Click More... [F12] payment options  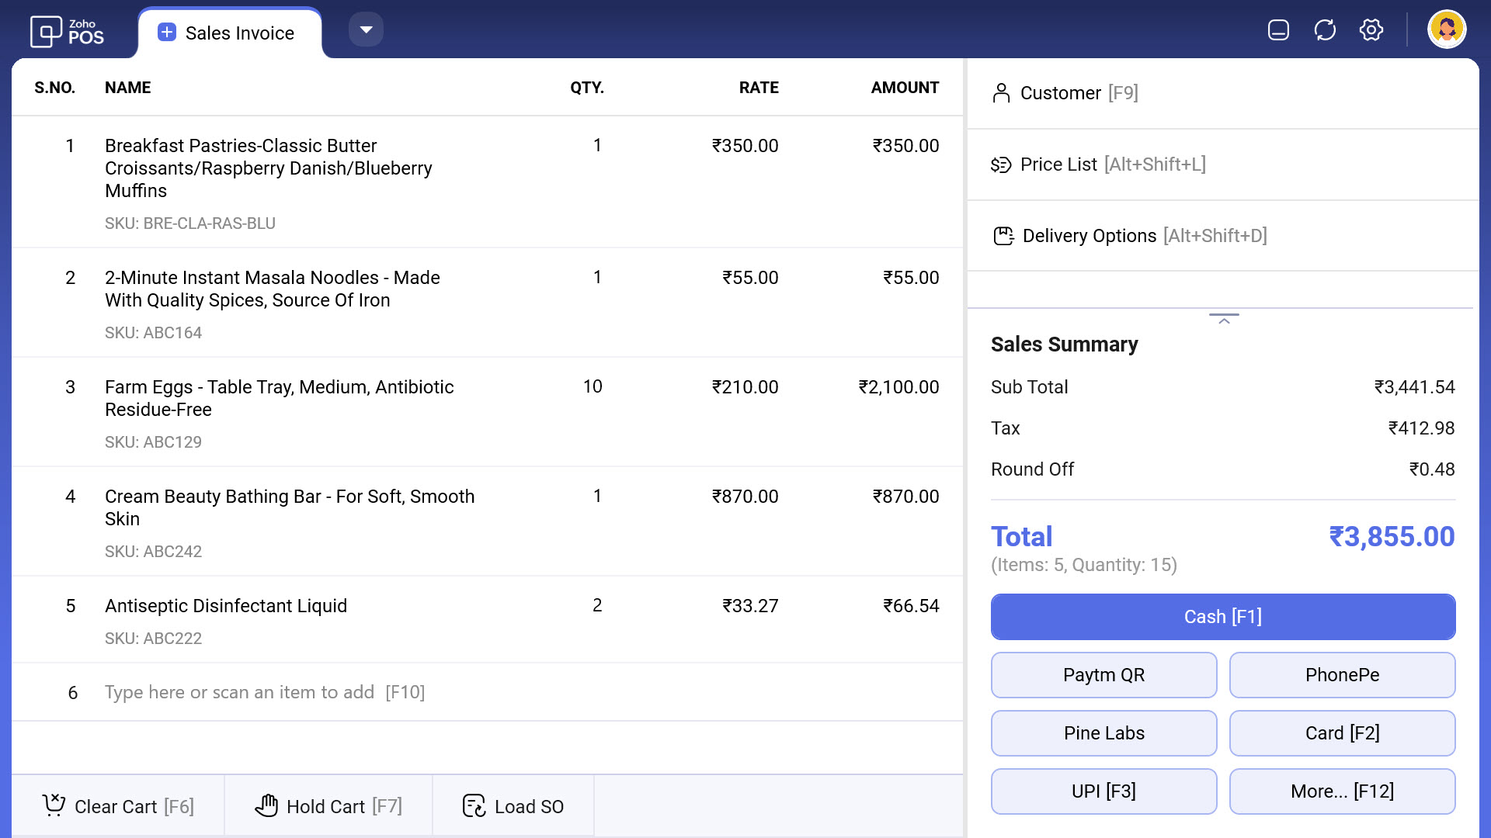(1341, 791)
